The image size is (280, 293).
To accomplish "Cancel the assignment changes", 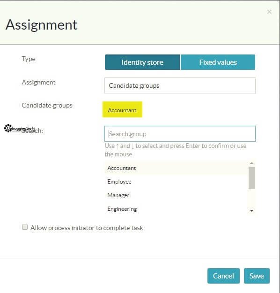I will click(223, 276).
